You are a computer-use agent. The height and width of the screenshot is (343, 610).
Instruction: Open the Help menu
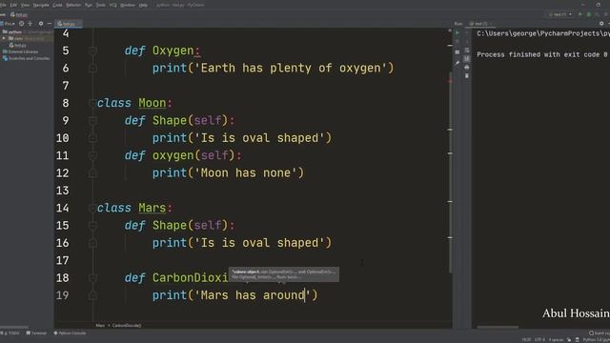(143, 5)
